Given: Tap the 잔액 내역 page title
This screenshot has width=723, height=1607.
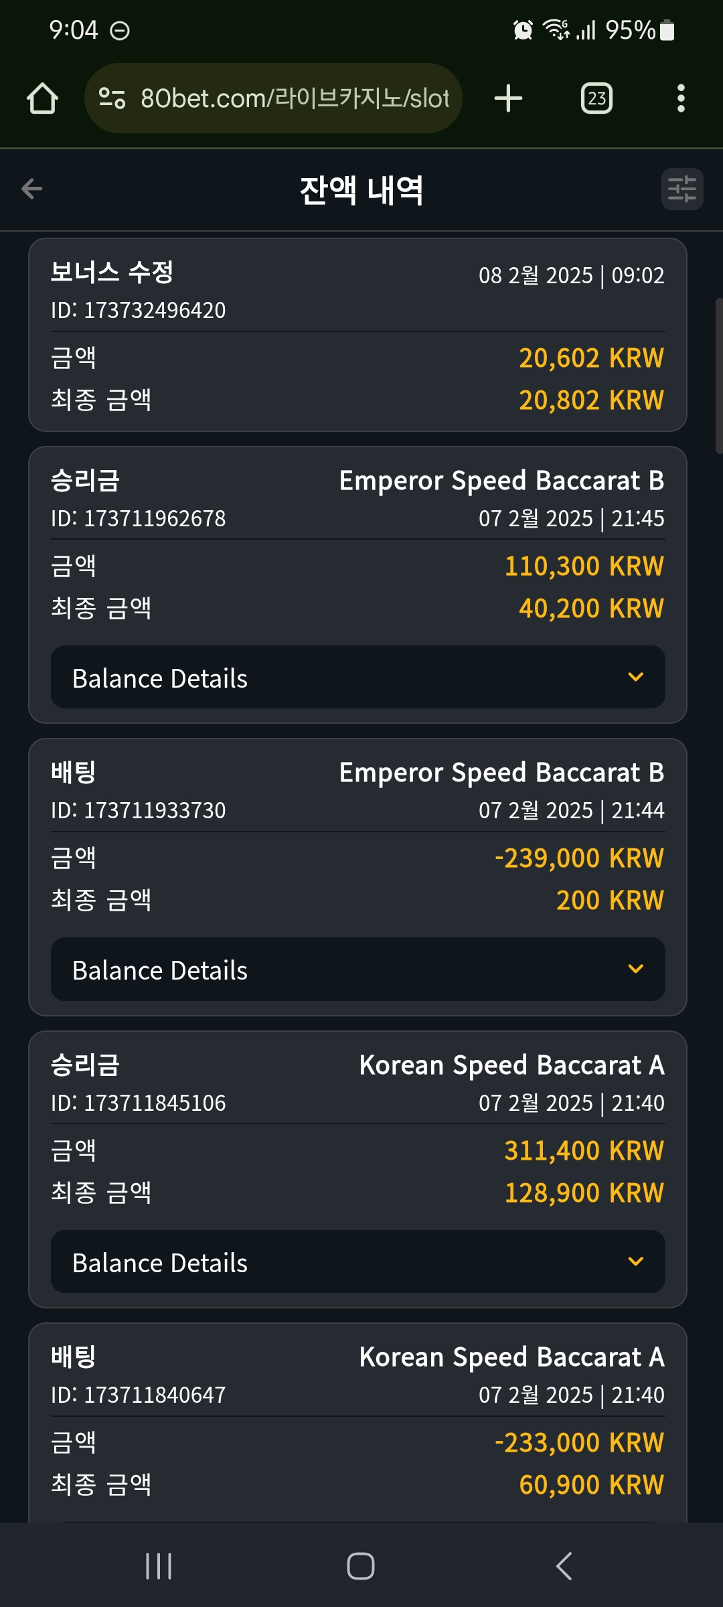Looking at the screenshot, I should click(x=361, y=190).
